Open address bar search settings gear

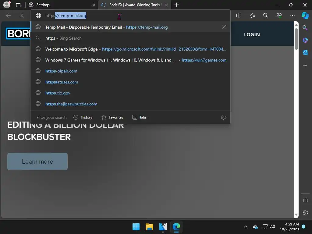[223, 117]
